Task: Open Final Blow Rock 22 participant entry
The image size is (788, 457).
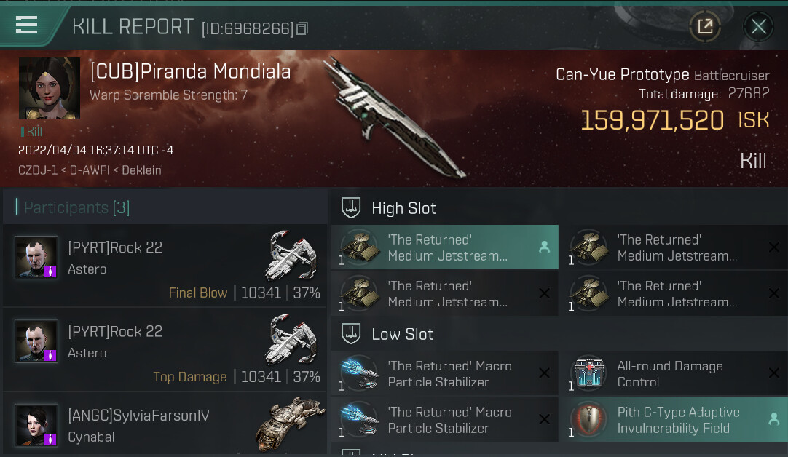Action: 165,266
